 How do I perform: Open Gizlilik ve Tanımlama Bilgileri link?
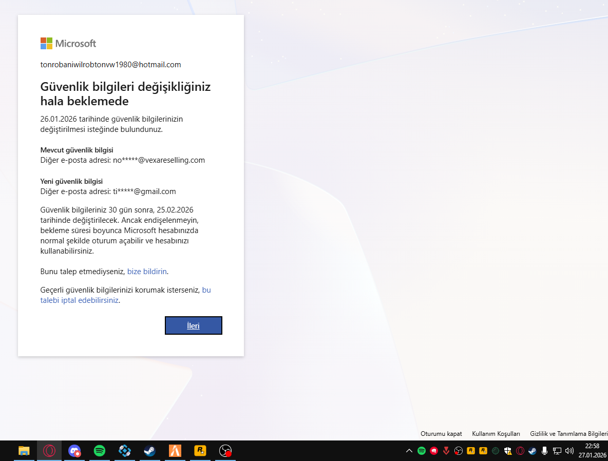pos(569,433)
